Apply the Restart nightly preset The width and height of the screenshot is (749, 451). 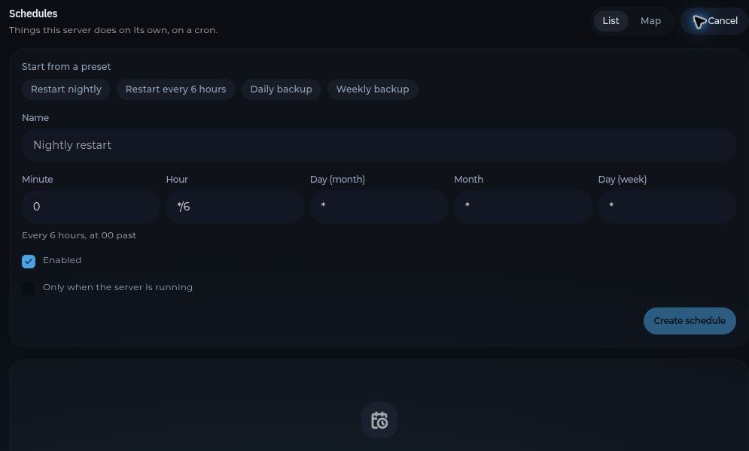(x=66, y=89)
